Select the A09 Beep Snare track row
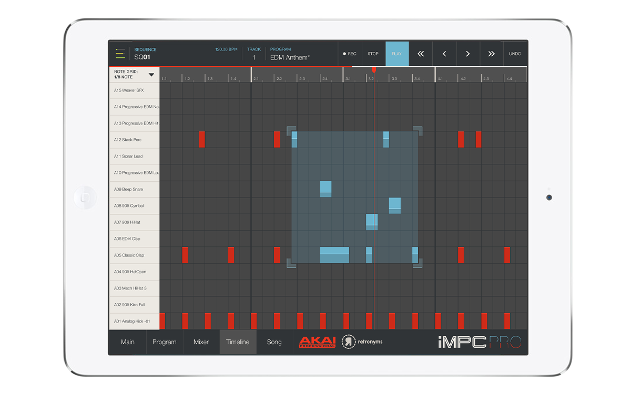The height and width of the screenshot is (394, 631). (134, 189)
